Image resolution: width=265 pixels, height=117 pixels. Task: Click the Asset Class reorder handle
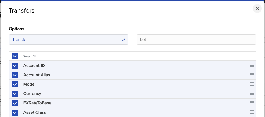click(x=252, y=112)
